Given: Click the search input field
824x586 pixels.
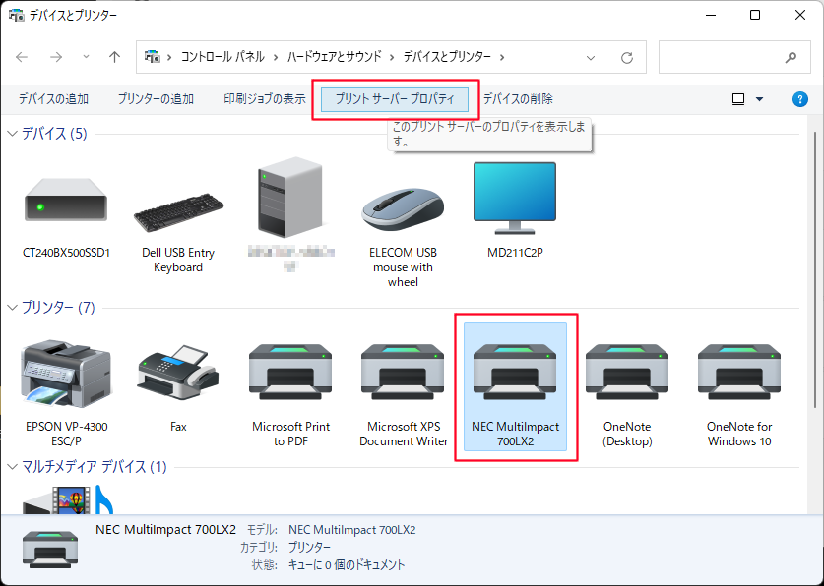Looking at the screenshot, I should [x=734, y=57].
